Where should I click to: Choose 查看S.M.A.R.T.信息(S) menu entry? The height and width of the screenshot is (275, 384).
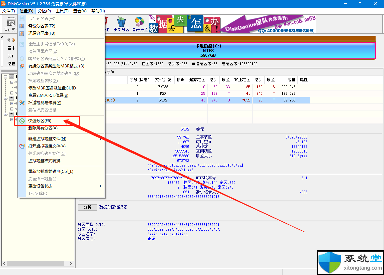(61, 95)
